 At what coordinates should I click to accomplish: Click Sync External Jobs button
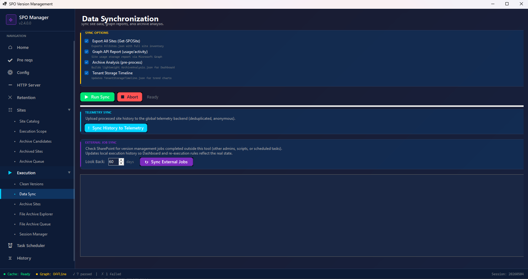coord(166,162)
